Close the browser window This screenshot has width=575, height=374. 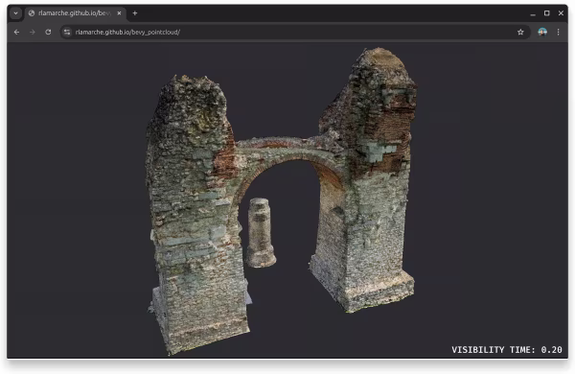pyautogui.click(x=561, y=13)
